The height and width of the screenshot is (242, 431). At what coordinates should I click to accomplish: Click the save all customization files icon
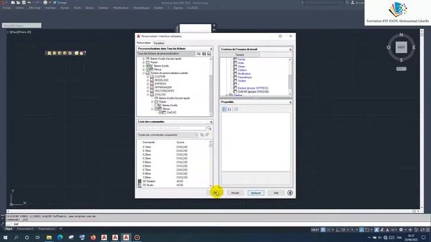pyautogui.click(x=204, y=54)
